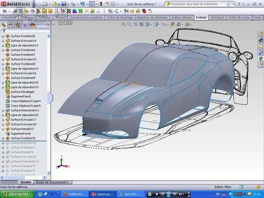
Task: Click the Curvature rainbow display icon
Action: pos(75,11)
